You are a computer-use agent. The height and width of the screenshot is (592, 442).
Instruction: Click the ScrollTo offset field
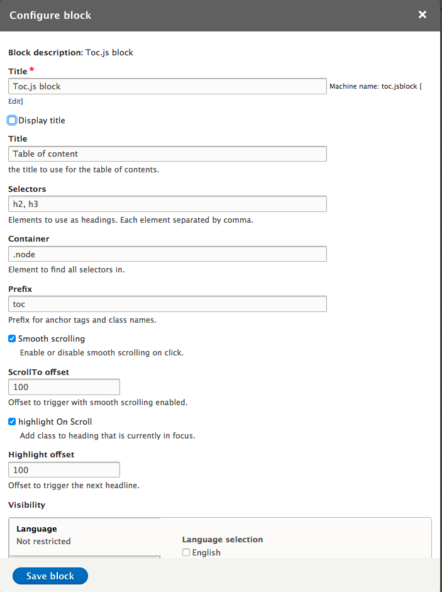64,387
